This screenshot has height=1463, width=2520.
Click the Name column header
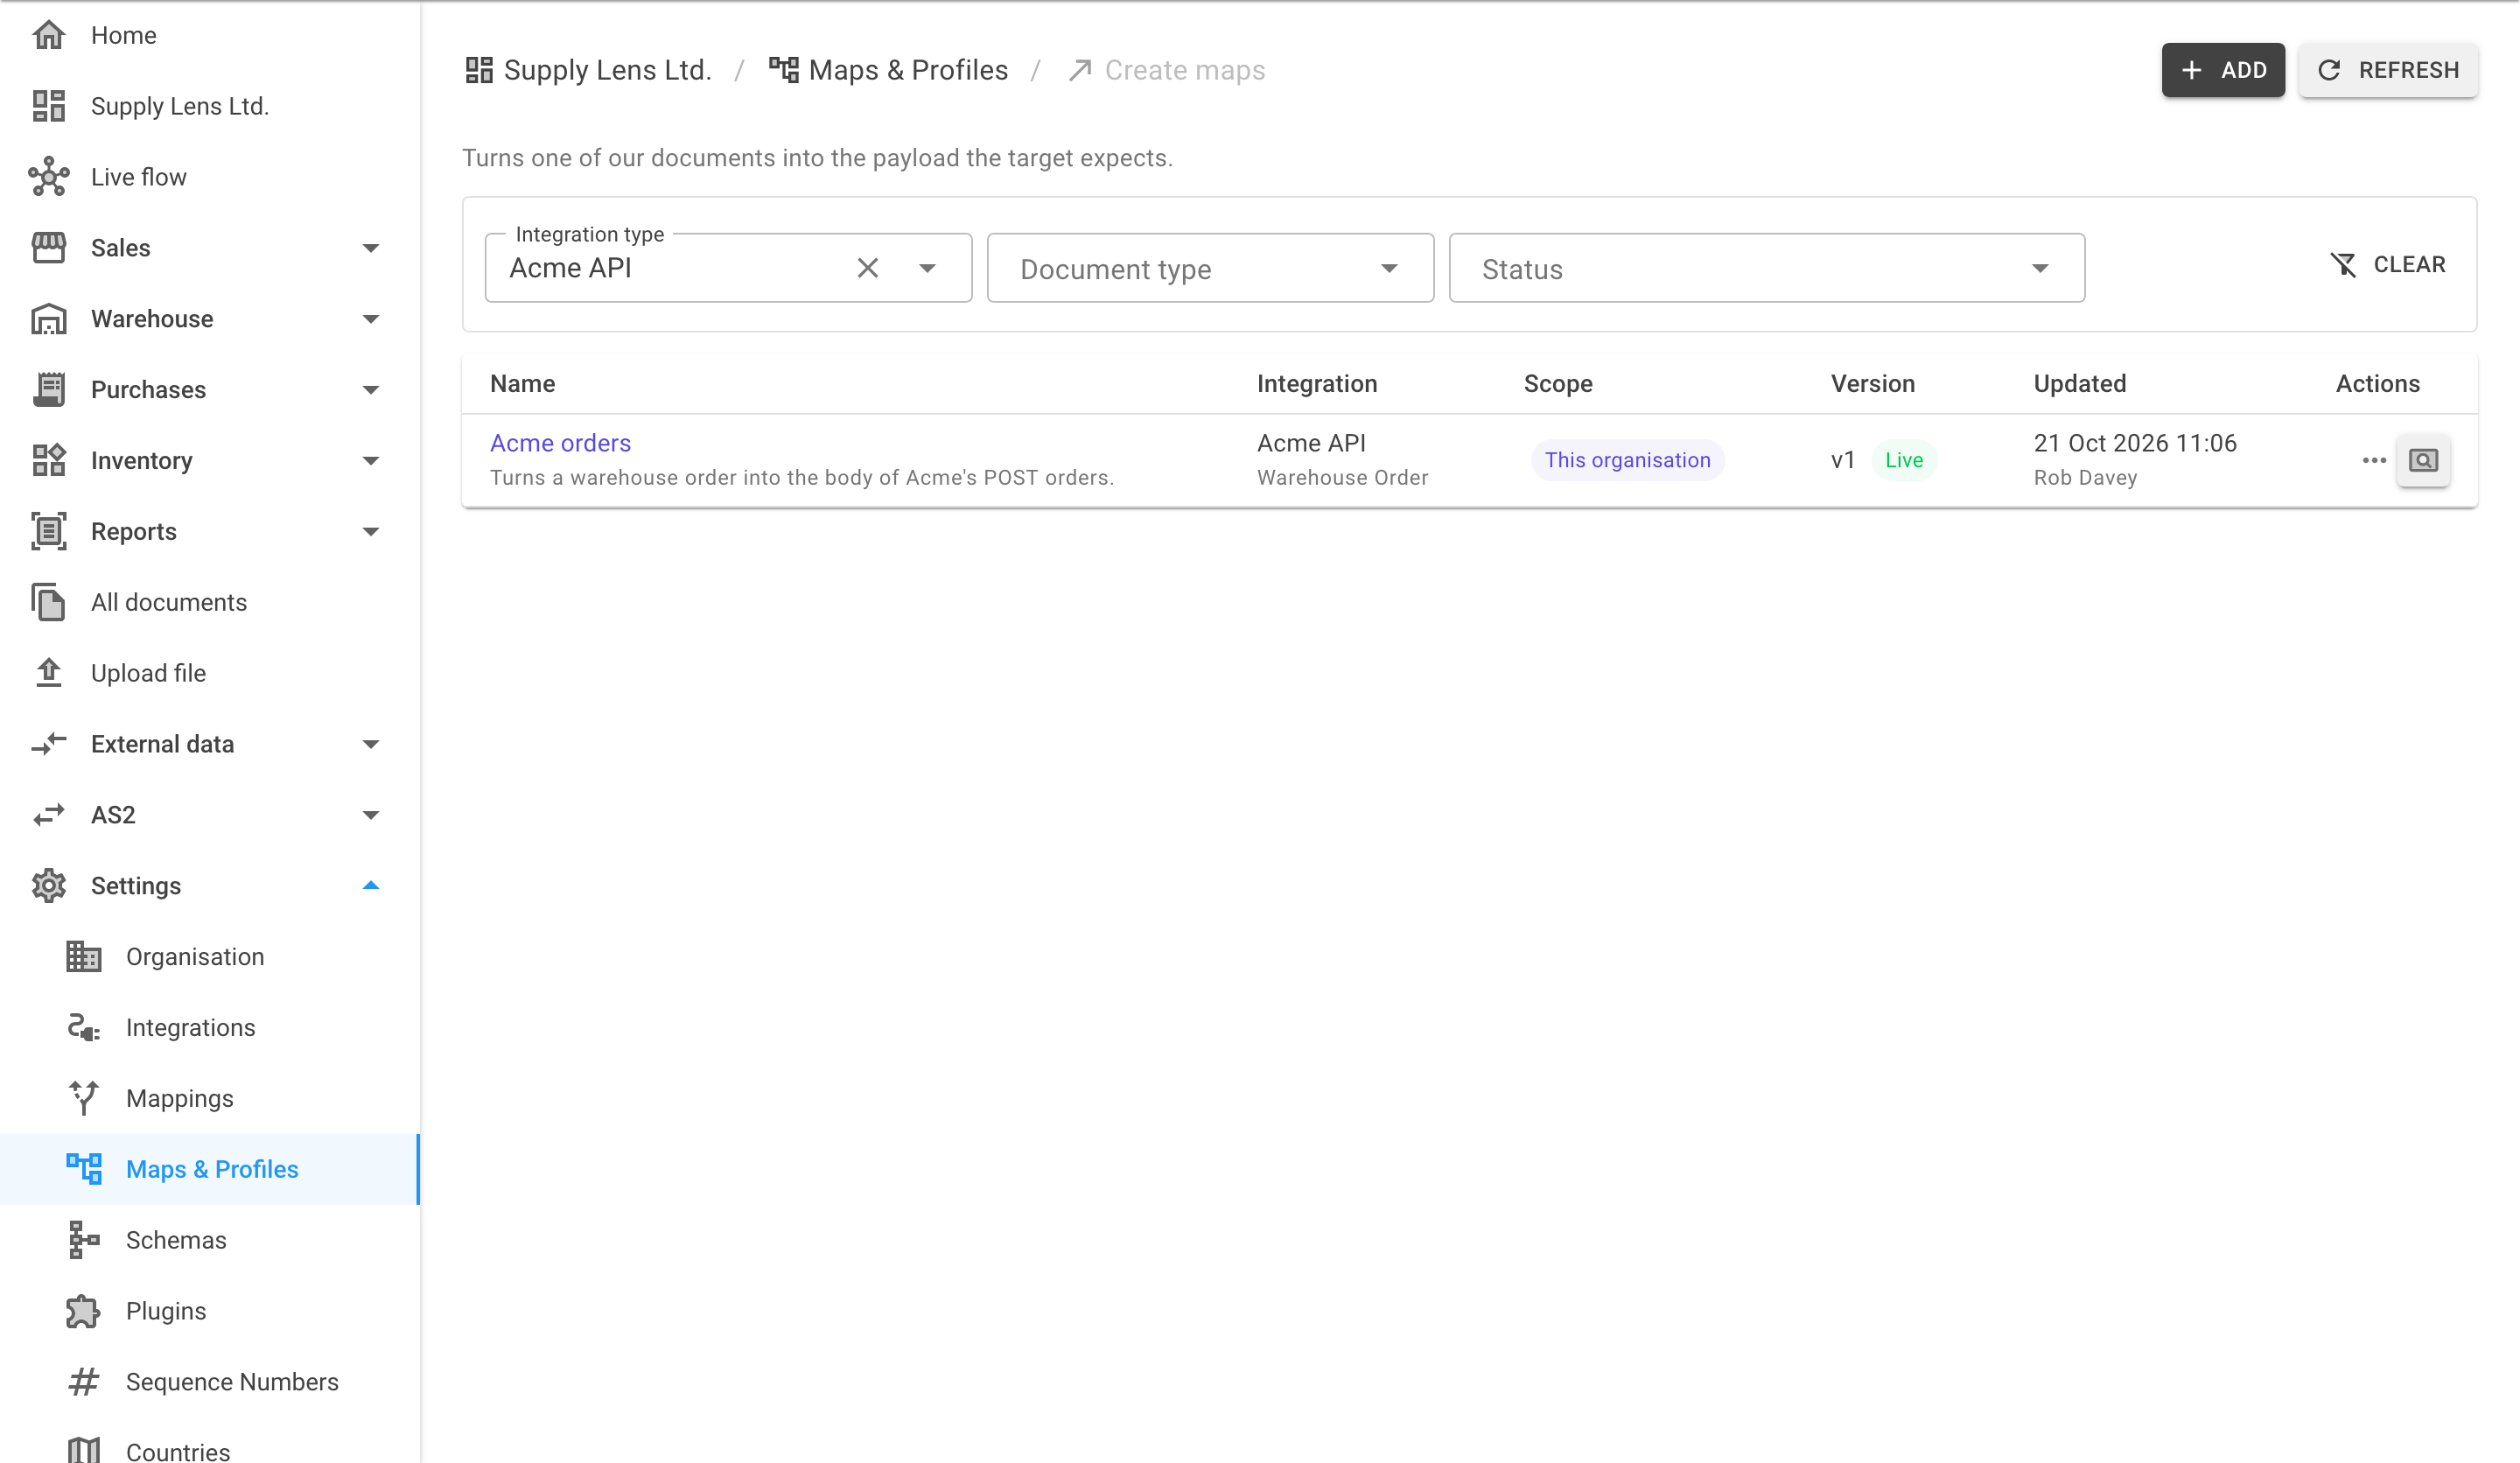(523, 384)
